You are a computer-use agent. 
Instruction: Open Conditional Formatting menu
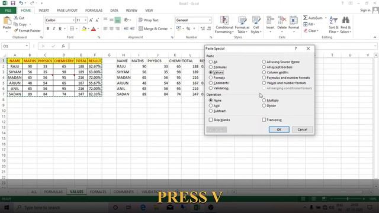[x=224, y=25]
